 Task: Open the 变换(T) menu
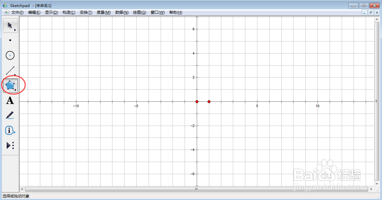point(86,12)
